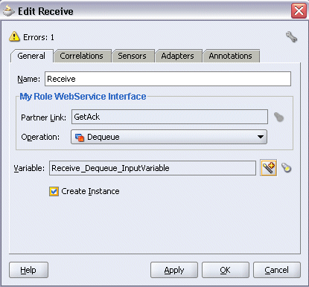Click the Create Instance label text

point(90,191)
